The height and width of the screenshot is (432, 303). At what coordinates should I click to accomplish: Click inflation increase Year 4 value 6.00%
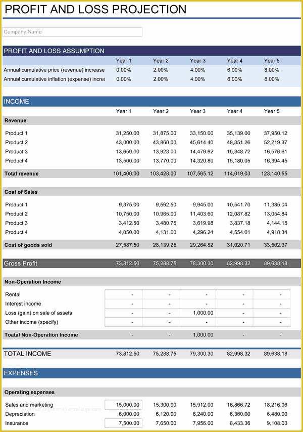pos(234,79)
